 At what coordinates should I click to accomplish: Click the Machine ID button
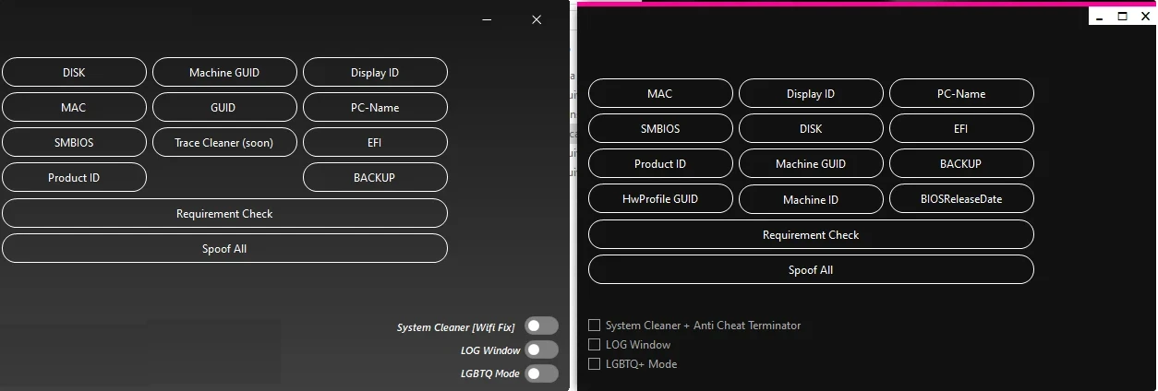[x=810, y=200]
